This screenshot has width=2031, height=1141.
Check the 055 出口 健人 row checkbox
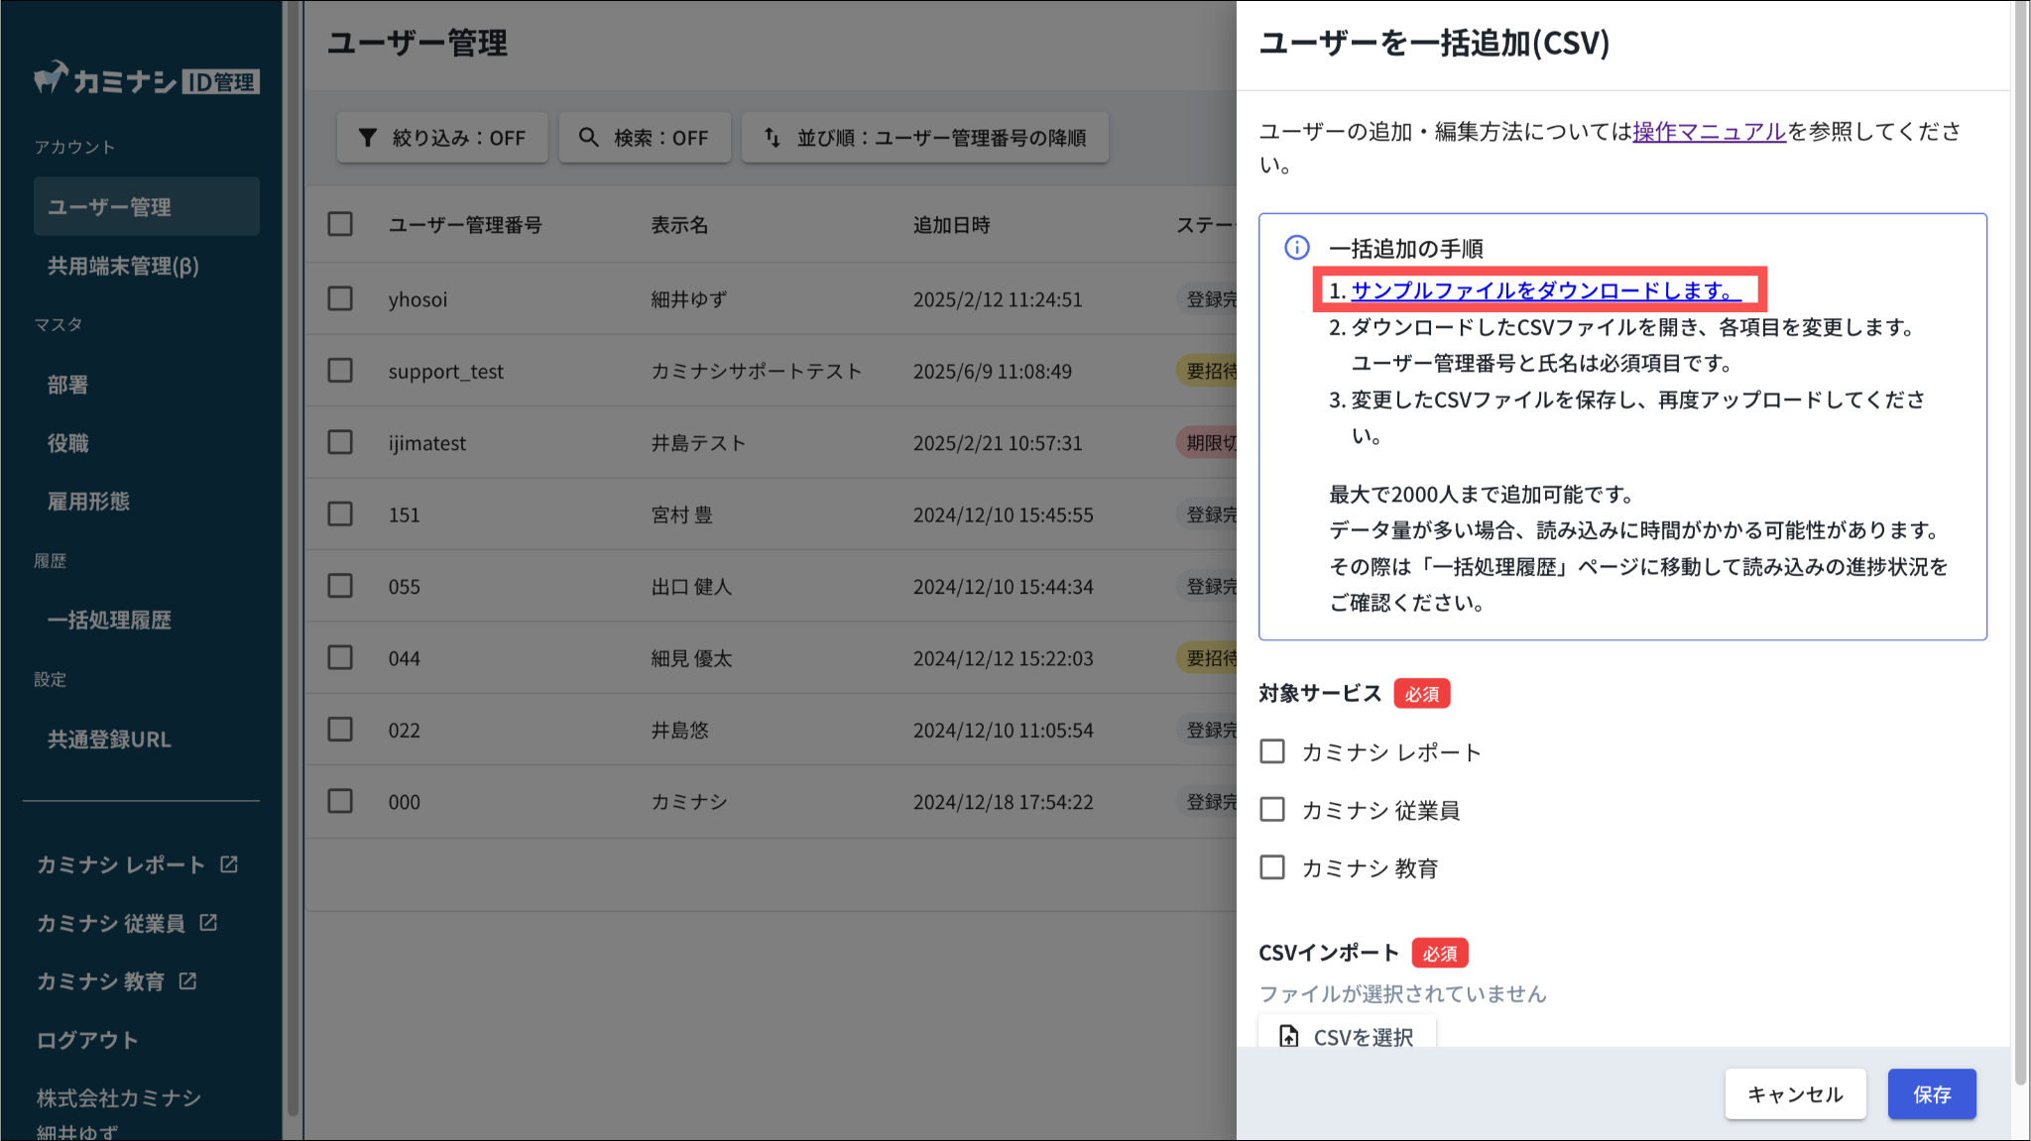pyautogui.click(x=340, y=586)
